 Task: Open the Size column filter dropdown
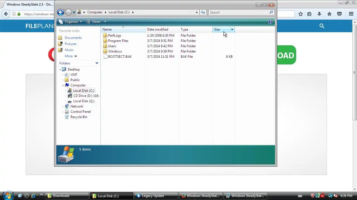(232, 29)
